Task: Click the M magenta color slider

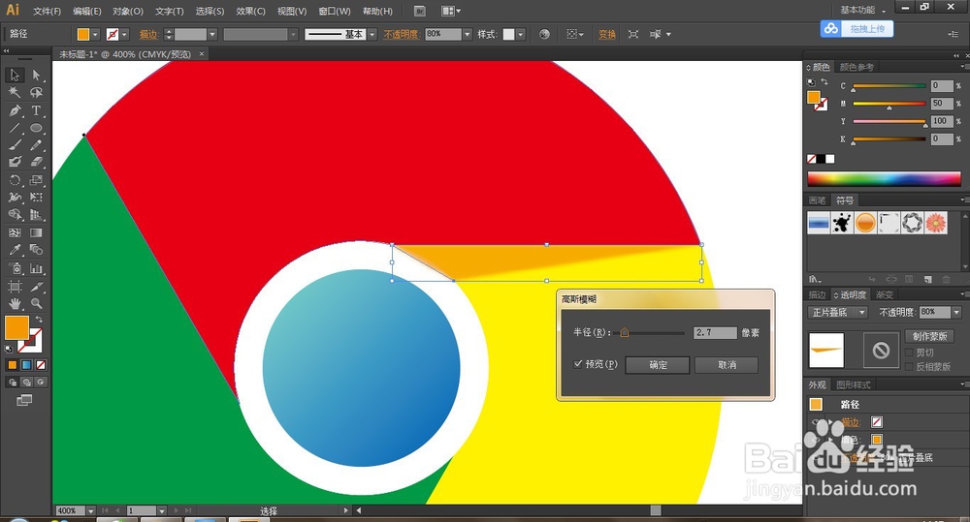Action: [x=889, y=104]
